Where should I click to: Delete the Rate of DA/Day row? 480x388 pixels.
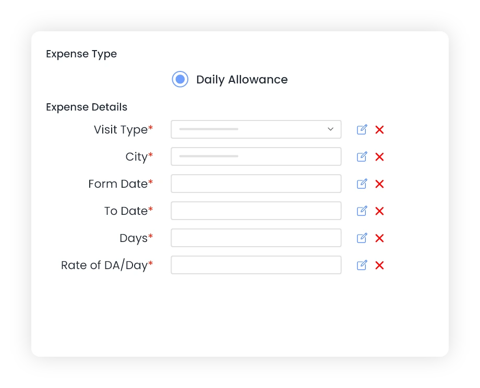(379, 265)
